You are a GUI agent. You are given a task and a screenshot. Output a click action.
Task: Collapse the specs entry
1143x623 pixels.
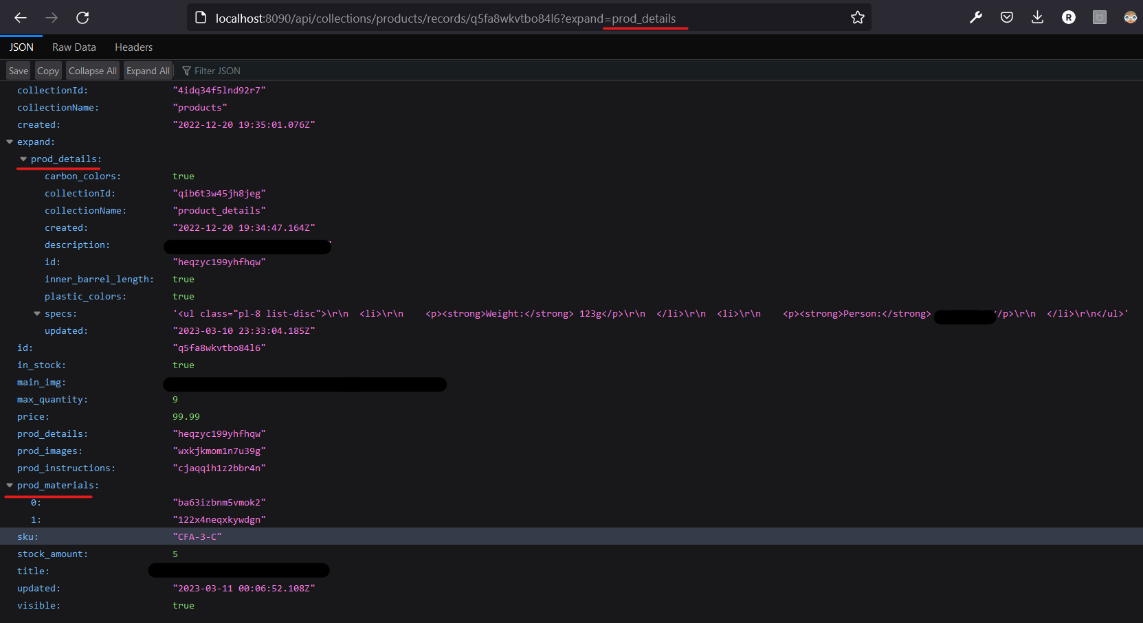click(x=37, y=313)
